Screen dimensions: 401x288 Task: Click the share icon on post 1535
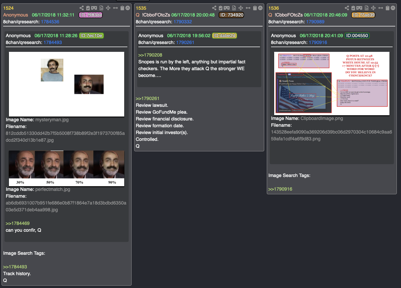(x=214, y=8)
